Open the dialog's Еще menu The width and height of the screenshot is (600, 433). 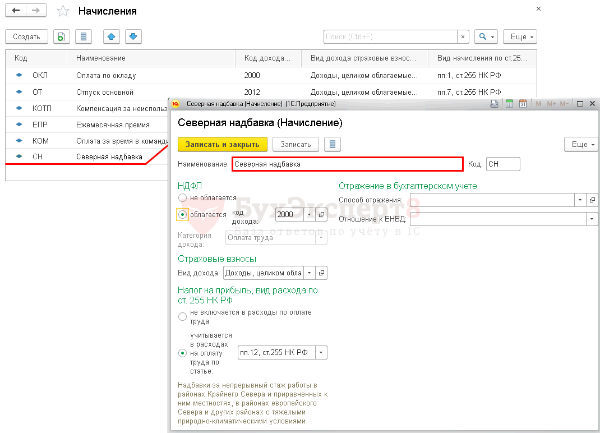[x=581, y=144]
